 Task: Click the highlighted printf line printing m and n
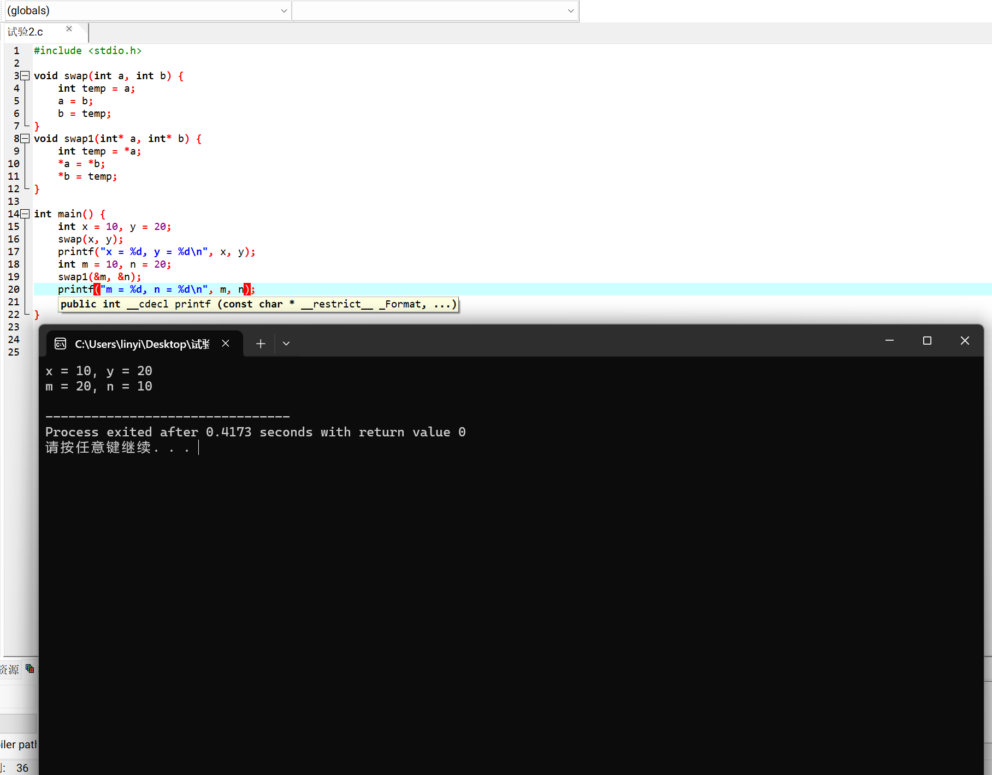157,289
